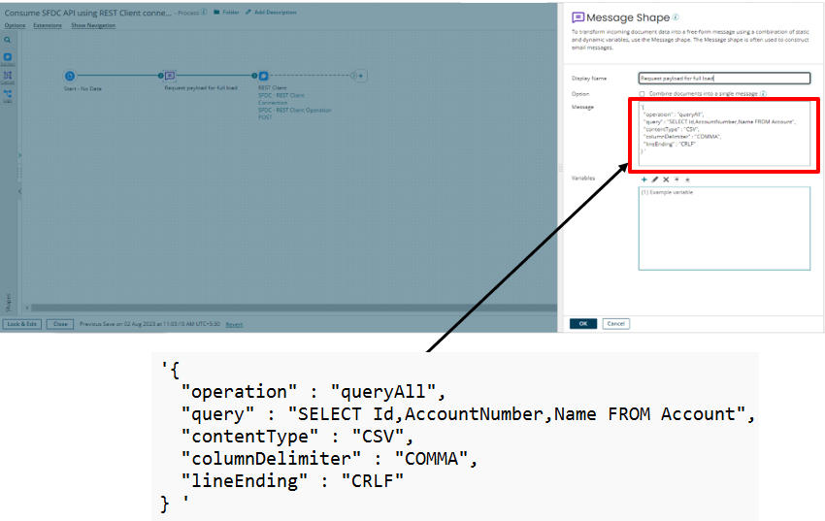Click the search icon in left sidebar
The height and width of the screenshot is (521, 825).
pos(7,41)
